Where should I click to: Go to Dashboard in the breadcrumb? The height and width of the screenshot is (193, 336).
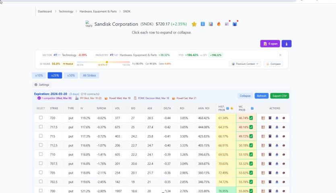45,11
